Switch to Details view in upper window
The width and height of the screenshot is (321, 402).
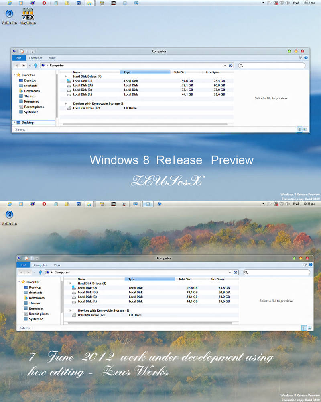click(x=299, y=129)
